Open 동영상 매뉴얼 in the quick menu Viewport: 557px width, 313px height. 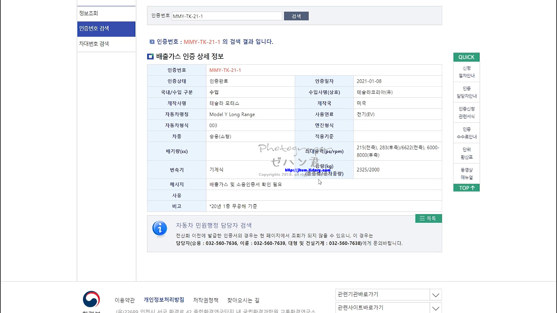click(x=466, y=174)
